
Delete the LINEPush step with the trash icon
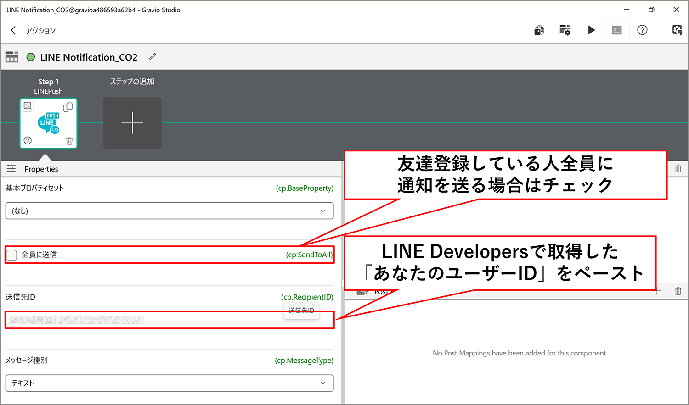[x=69, y=141]
